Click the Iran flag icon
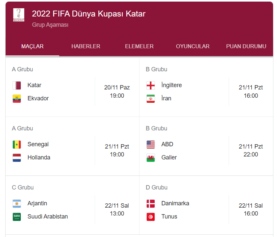277x237 pixels. click(151, 99)
